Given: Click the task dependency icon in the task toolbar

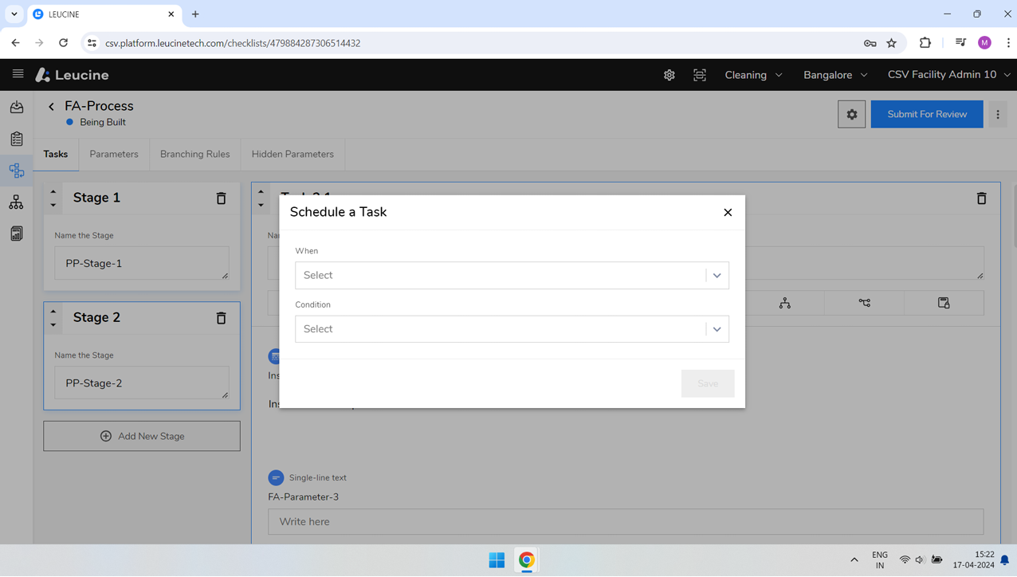Looking at the screenshot, I should pos(785,303).
